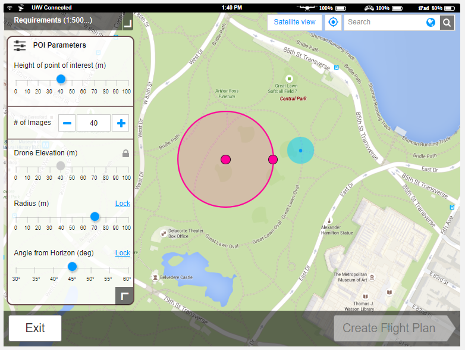Screen dimensions: 465x350
Task: Click 1:40 PM clock in status bar
Action: pos(232,8)
